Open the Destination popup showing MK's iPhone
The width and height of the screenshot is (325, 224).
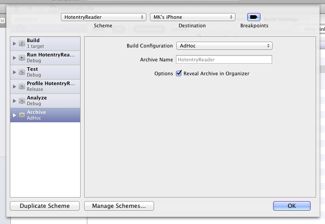point(192,17)
